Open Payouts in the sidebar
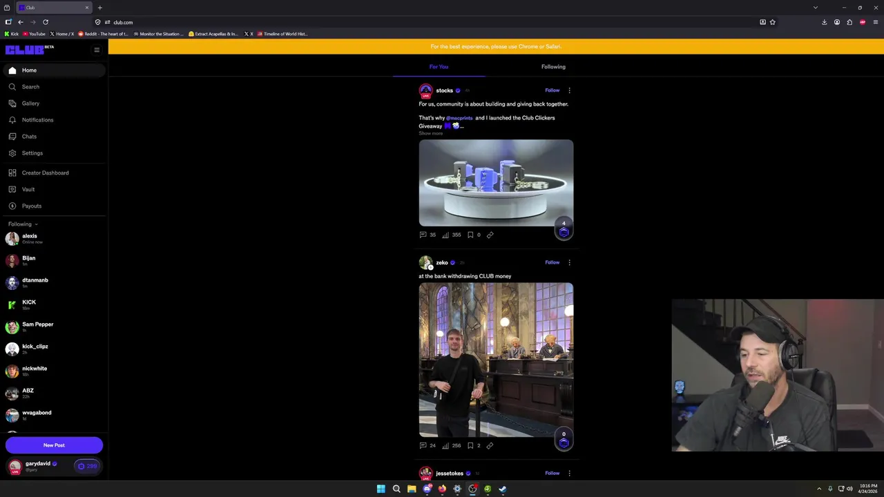884x497 pixels. [x=53, y=206]
